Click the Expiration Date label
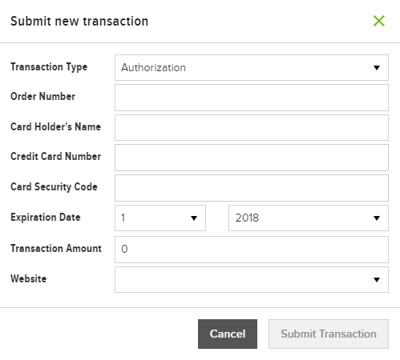Viewport: 400px width, 360px height. (45, 217)
